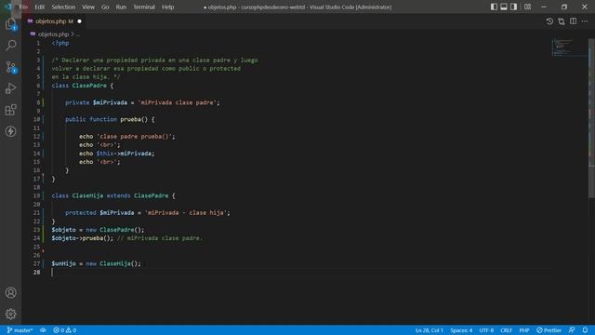The image size is (595, 335).
Task: Open the Edit menu
Action: pyautogui.click(x=39, y=7)
